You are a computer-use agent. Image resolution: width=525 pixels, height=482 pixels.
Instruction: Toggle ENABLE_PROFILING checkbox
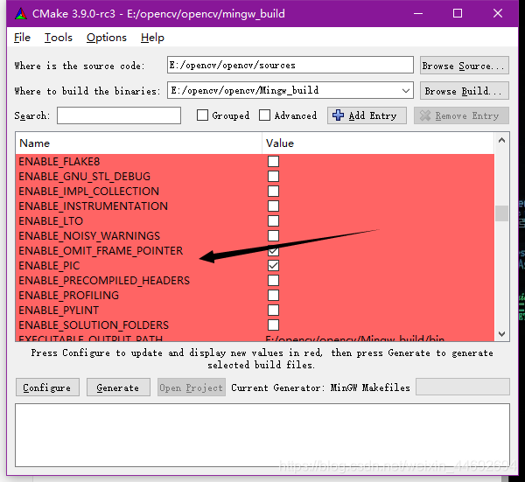coord(273,295)
